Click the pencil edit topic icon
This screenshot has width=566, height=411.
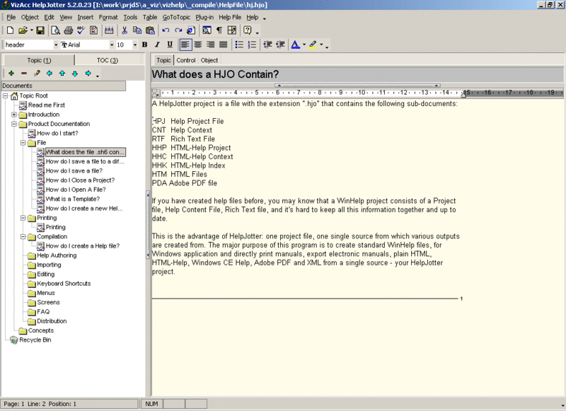37,74
